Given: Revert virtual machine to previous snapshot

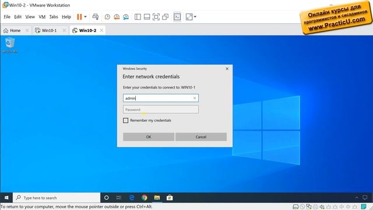Looking at the screenshot, I should [117, 17].
